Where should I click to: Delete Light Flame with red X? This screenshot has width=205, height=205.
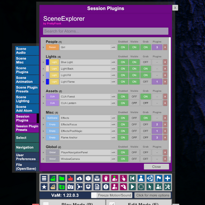coord(165,82)
